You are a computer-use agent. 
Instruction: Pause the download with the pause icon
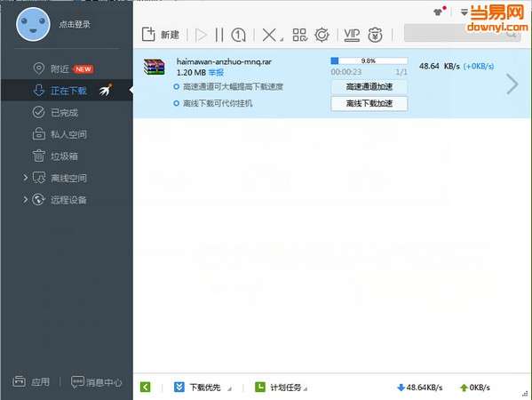click(219, 35)
